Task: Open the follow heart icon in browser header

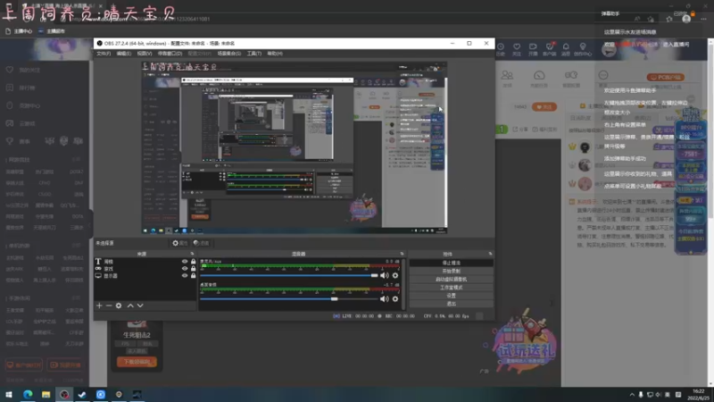Action: (x=517, y=49)
